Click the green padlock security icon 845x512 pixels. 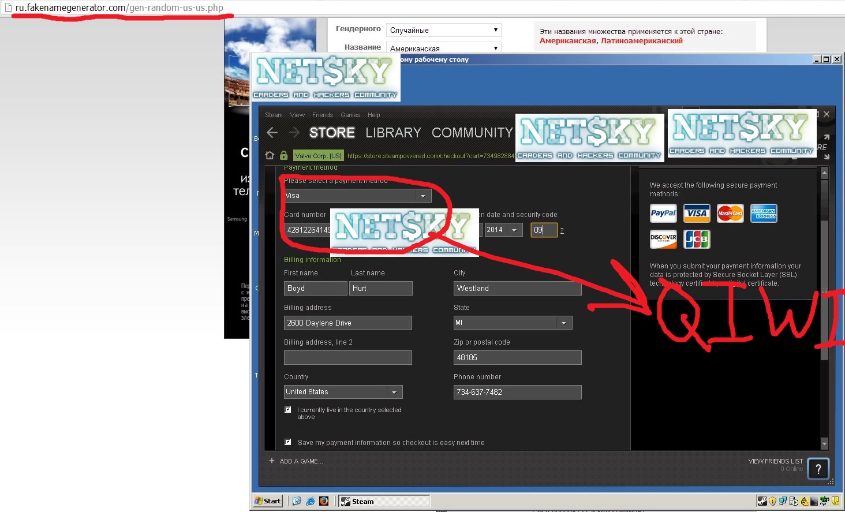[x=283, y=155]
